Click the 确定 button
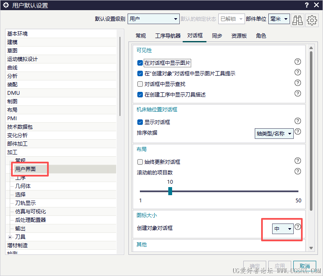This screenshot has height=276, width=323. click(x=255, y=266)
